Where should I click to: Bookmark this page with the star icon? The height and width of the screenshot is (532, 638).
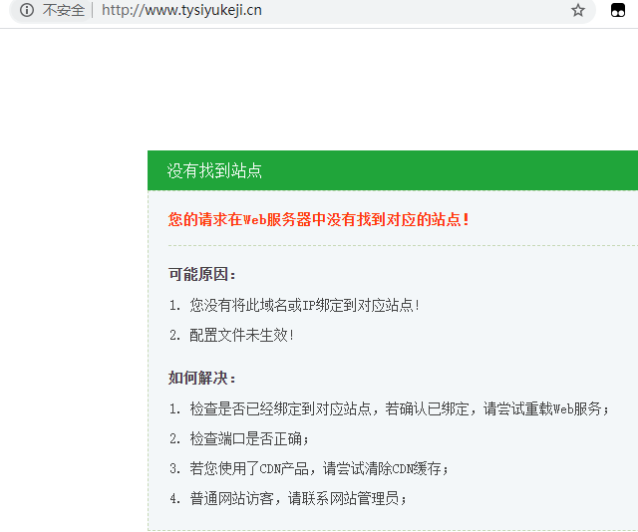click(x=578, y=10)
